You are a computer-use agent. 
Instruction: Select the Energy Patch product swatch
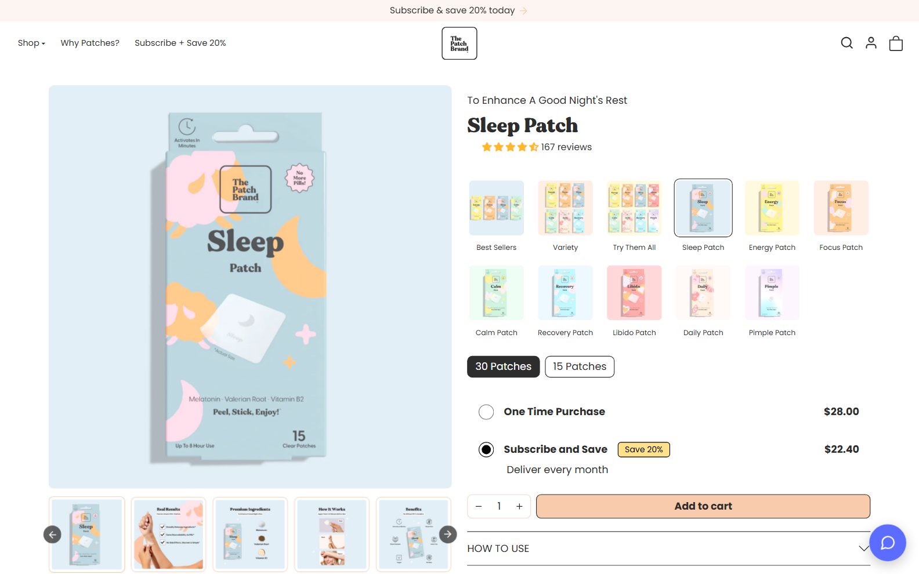[772, 216]
